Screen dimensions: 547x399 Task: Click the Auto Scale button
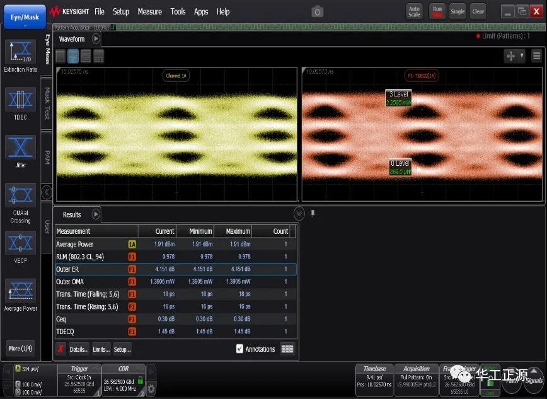414,11
